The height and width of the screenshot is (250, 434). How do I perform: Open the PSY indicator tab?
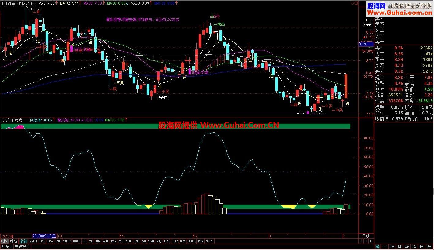click(x=201, y=241)
